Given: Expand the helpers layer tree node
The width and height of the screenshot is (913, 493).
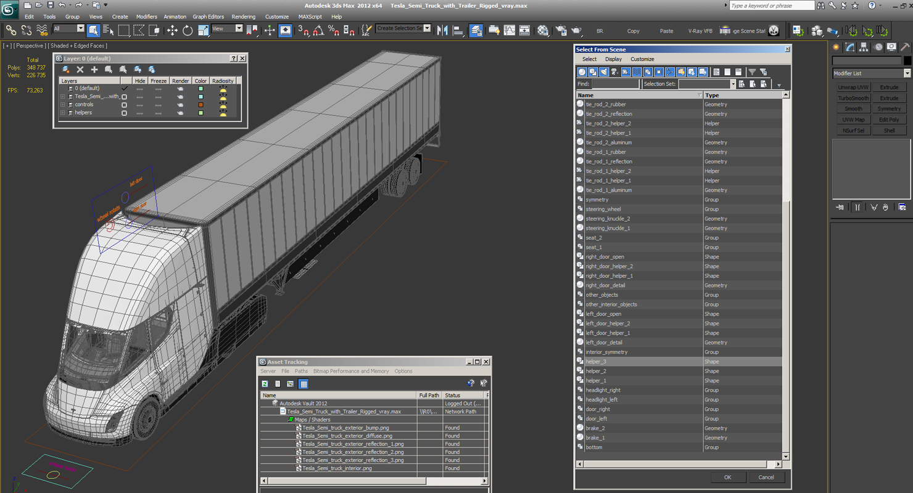Looking at the screenshot, I should coord(62,113).
